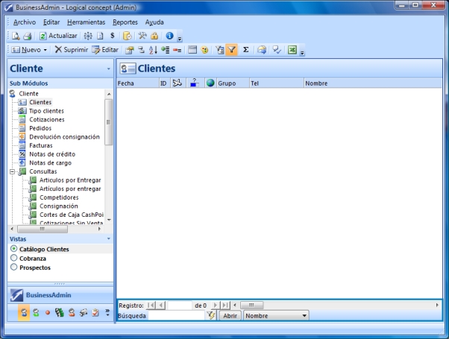Select the Cobranza view option
Image resolution: width=449 pixels, height=339 pixels.
[13, 258]
